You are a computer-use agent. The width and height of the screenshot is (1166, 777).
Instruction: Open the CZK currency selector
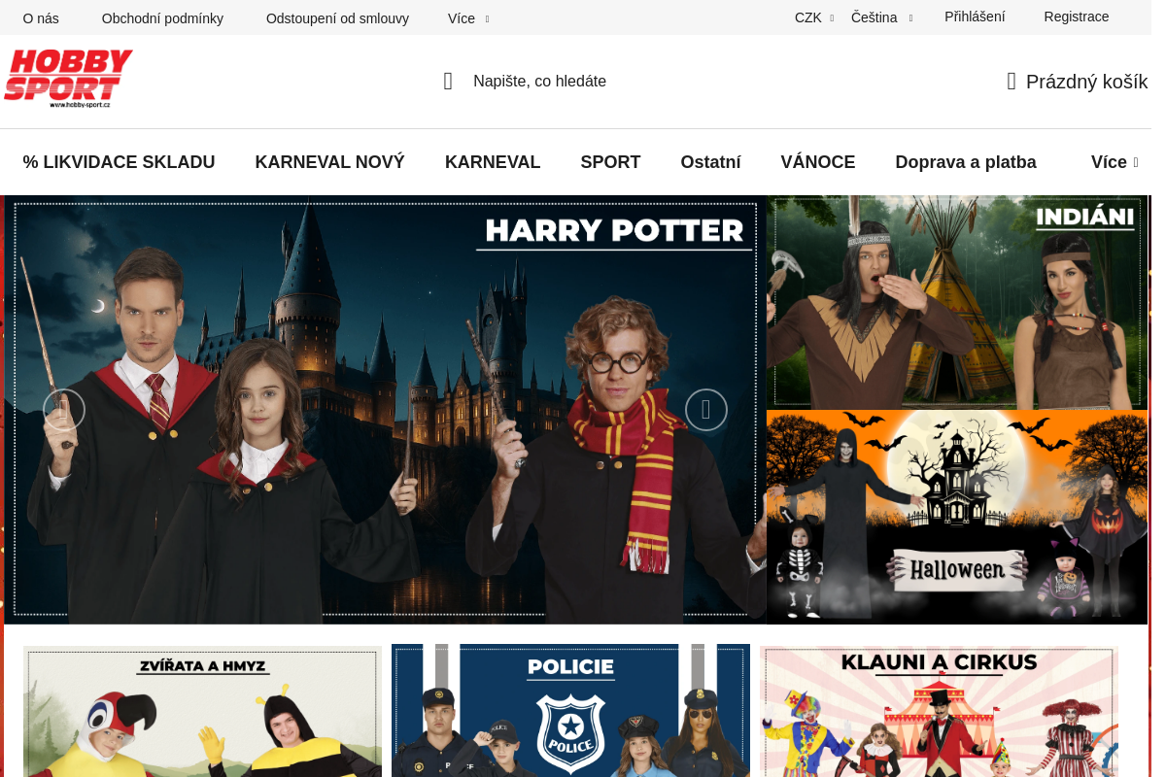coord(813,17)
